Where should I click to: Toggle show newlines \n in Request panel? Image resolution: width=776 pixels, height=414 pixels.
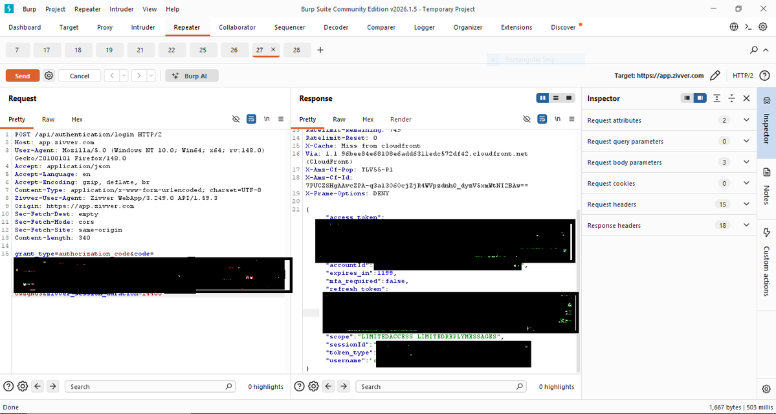[x=267, y=119]
